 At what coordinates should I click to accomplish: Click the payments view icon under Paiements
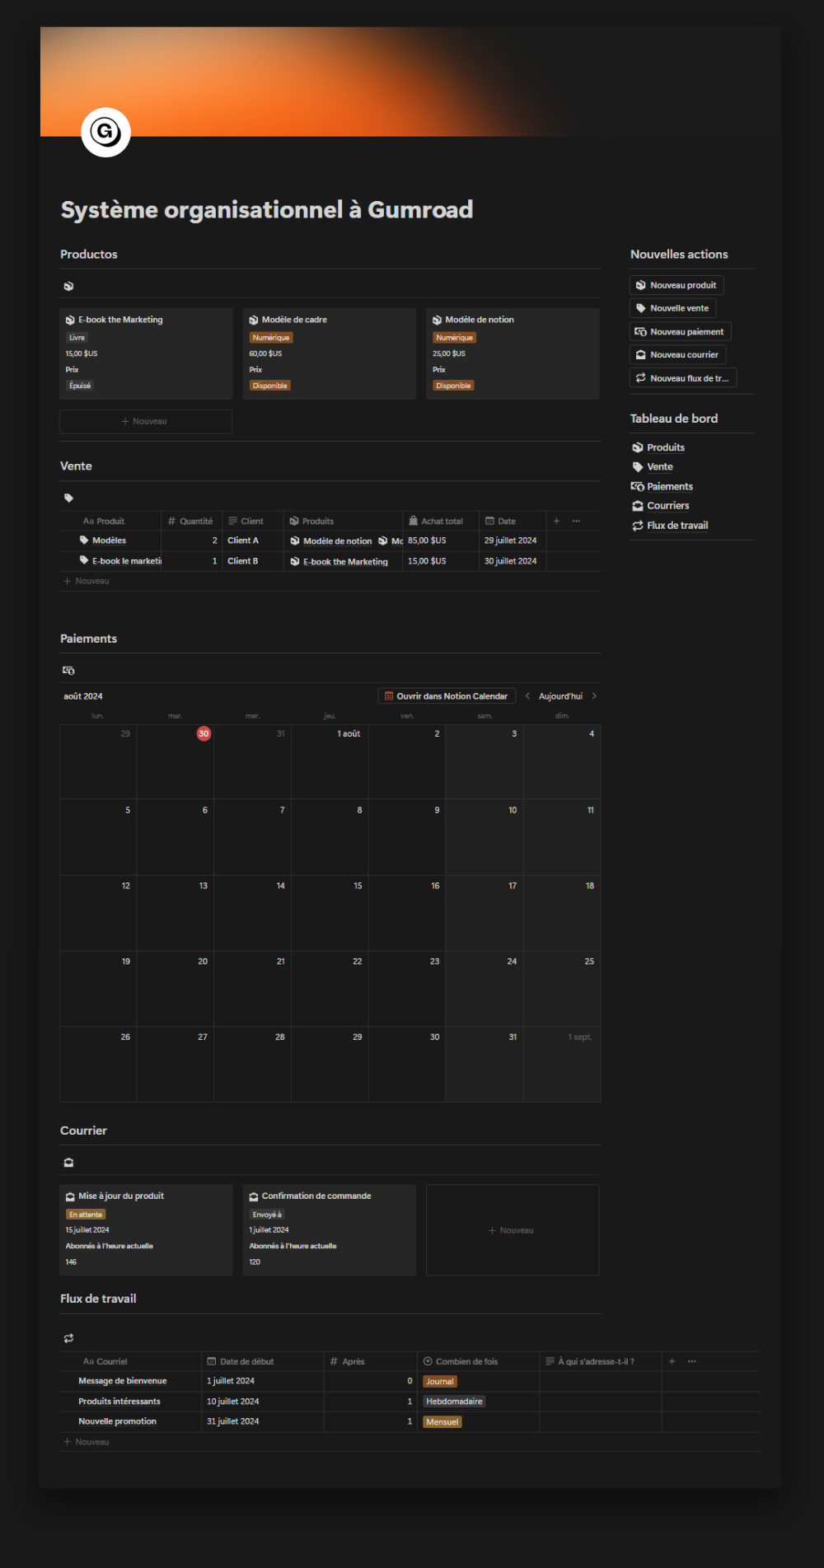tap(68, 670)
